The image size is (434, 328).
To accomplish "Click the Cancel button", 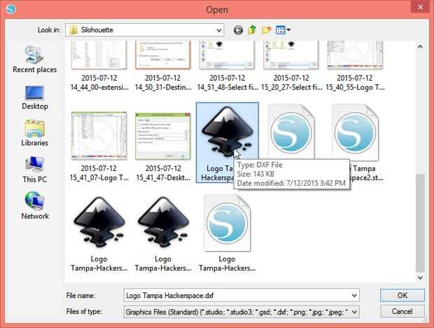I will tap(402, 311).
